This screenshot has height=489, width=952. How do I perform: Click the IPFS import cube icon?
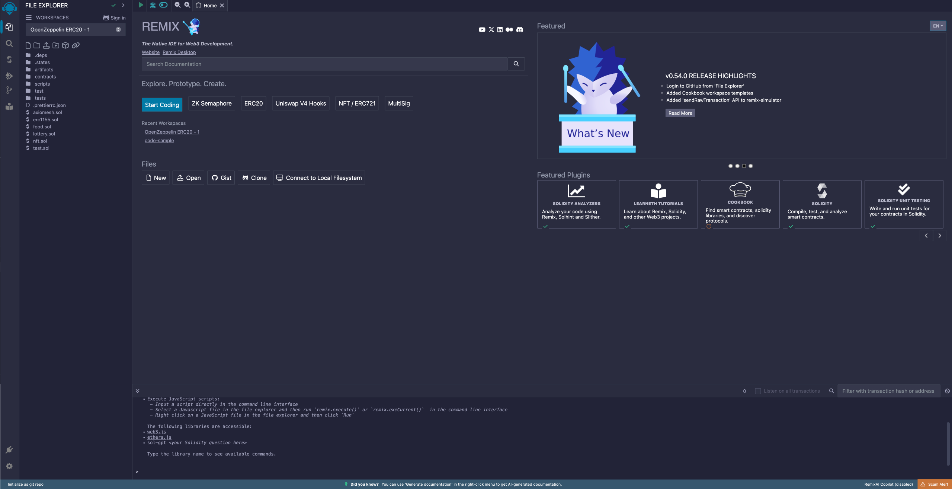[65, 45]
